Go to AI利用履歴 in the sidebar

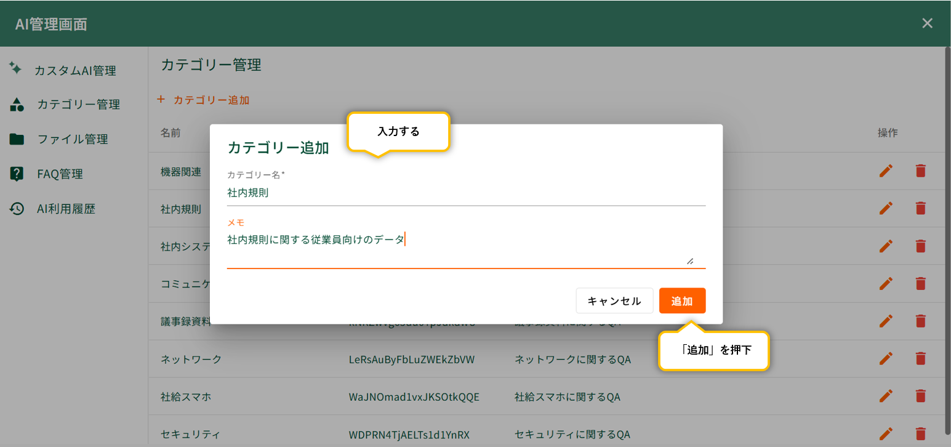[x=66, y=209]
